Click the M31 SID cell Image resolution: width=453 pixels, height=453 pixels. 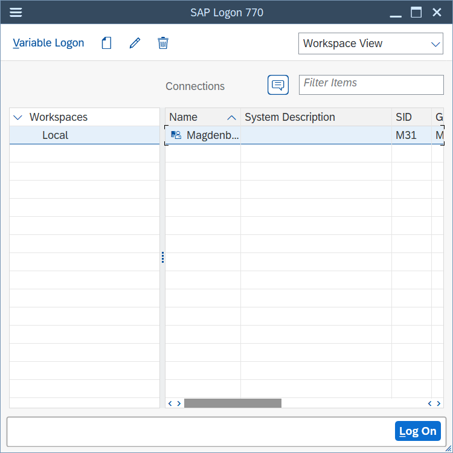click(x=411, y=135)
